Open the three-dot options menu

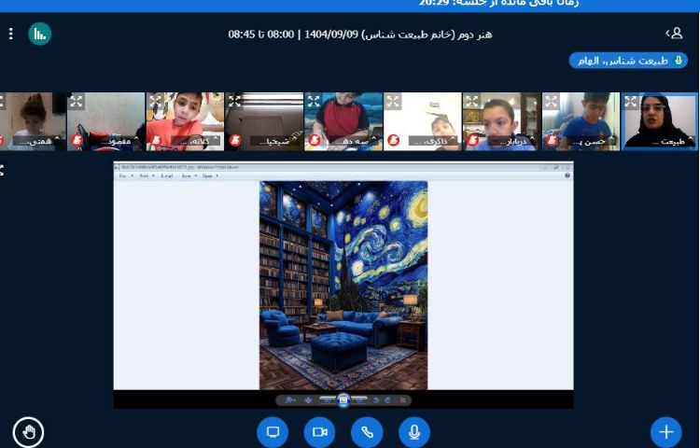click(10, 34)
